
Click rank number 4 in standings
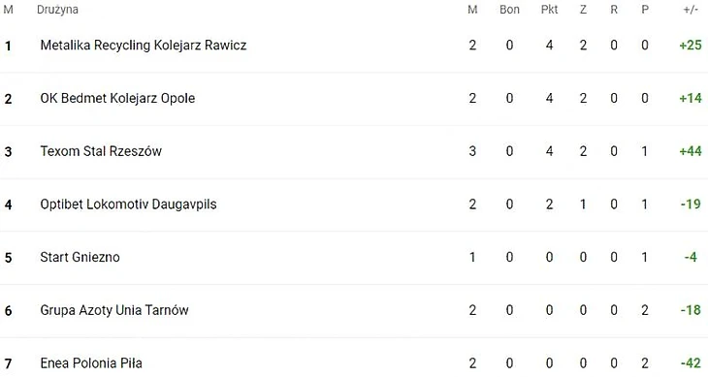pos(8,204)
